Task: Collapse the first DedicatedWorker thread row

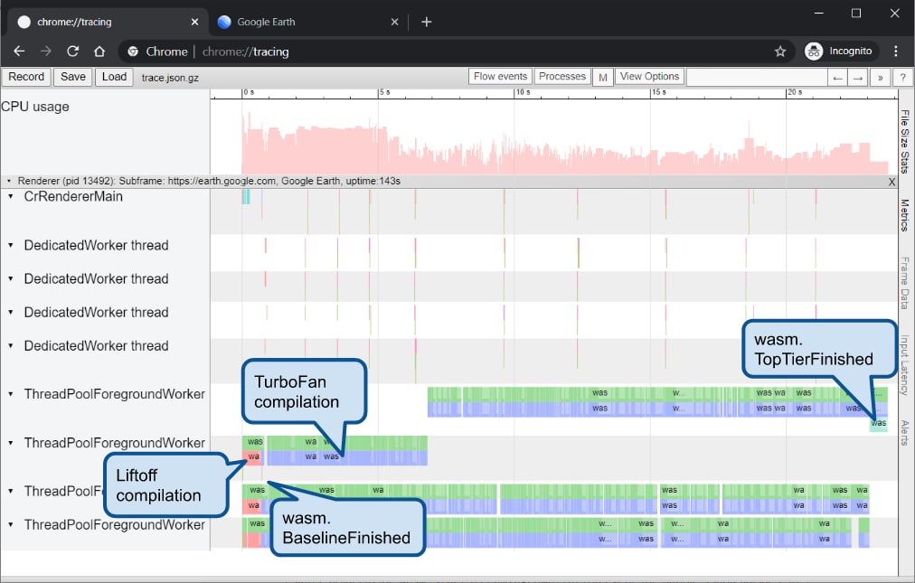Action: pos(11,246)
